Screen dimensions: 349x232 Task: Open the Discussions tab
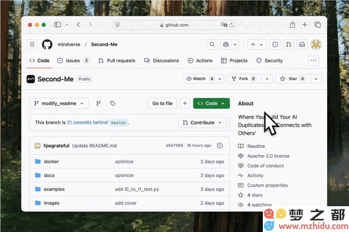pyautogui.click(x=162, y=61)
